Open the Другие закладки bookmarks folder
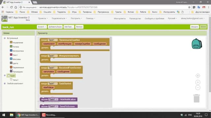211x118 pixels. point(201,12)
